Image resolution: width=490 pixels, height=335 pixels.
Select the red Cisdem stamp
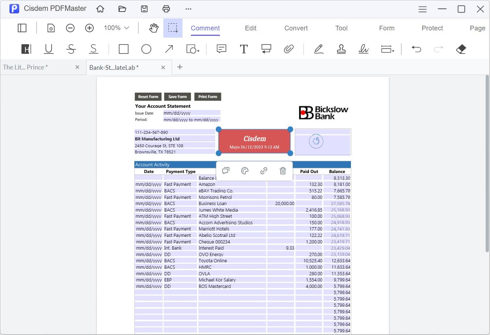pos(254,141)
